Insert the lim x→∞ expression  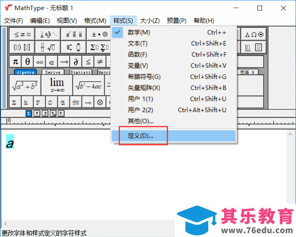click(x=57, y=85)
